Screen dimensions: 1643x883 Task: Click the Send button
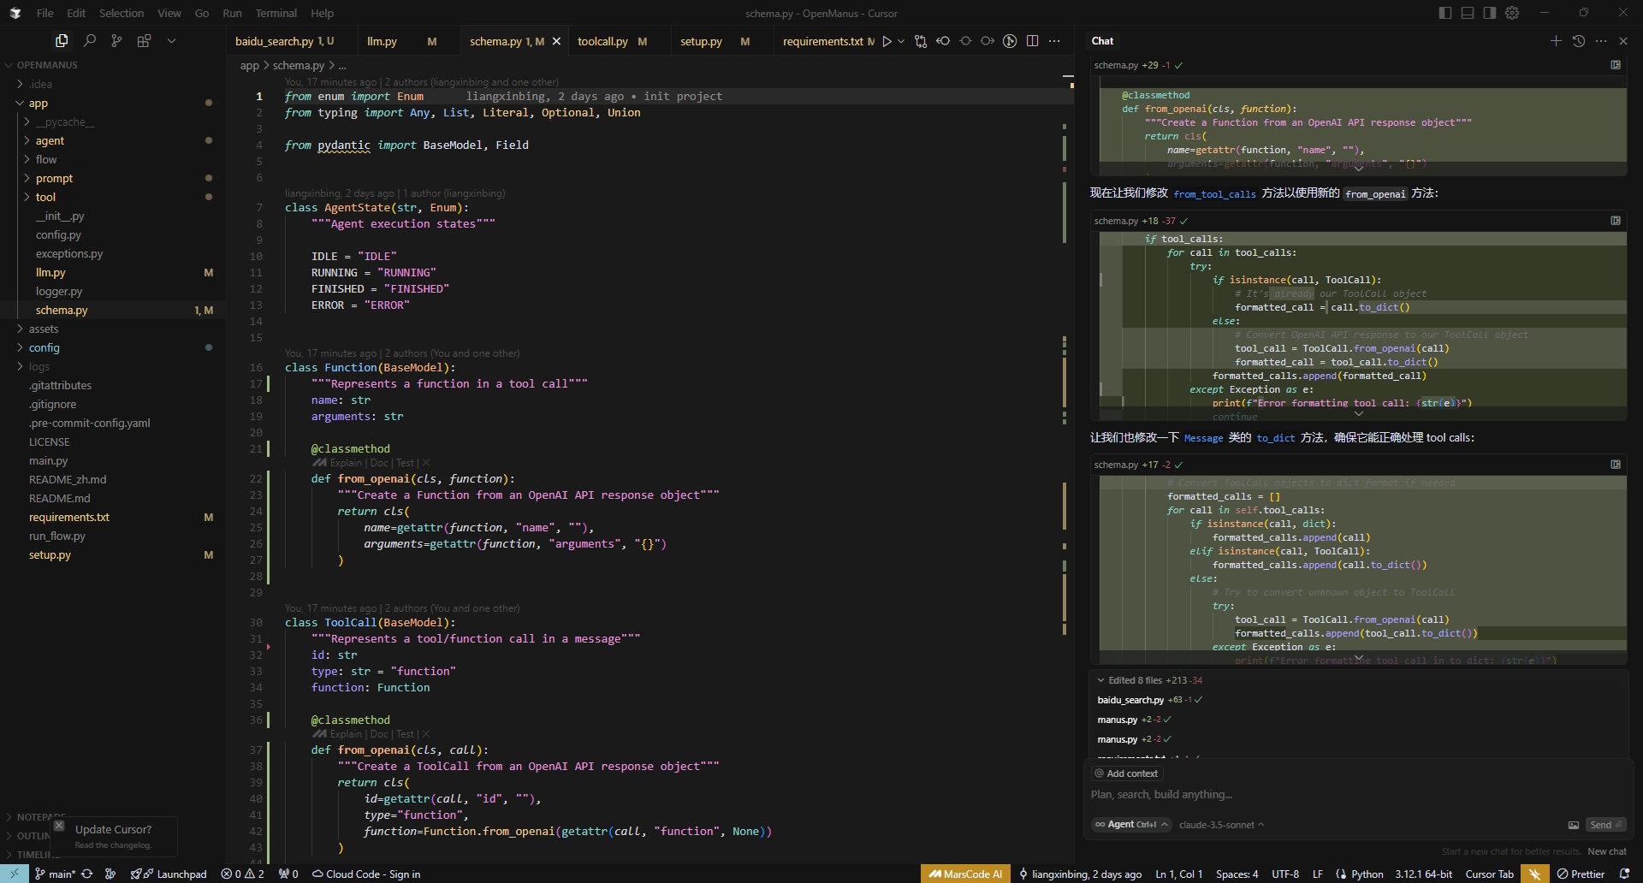(1605, 825)
